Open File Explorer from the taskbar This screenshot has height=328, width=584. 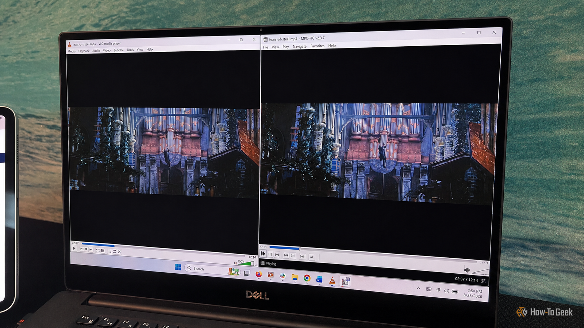[295, 277]
